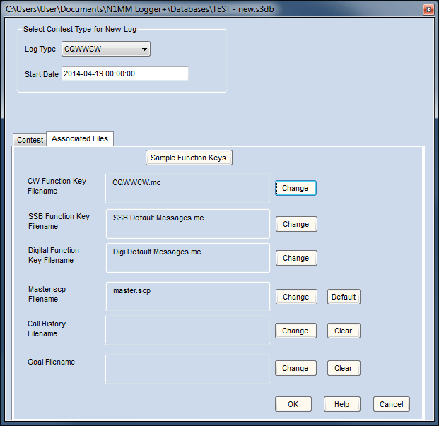
Task: Close the dialog window with the X
Action: click(428, 9)
